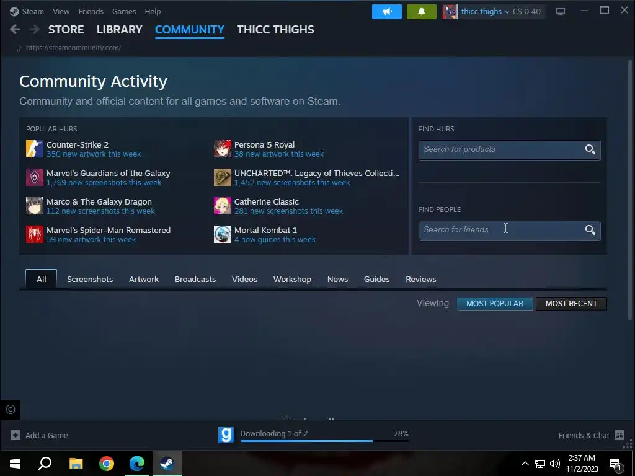Click the Garry's Mod download icon
Screen dimensions: 635x476
pyautogui.click(x=226, y=435)
